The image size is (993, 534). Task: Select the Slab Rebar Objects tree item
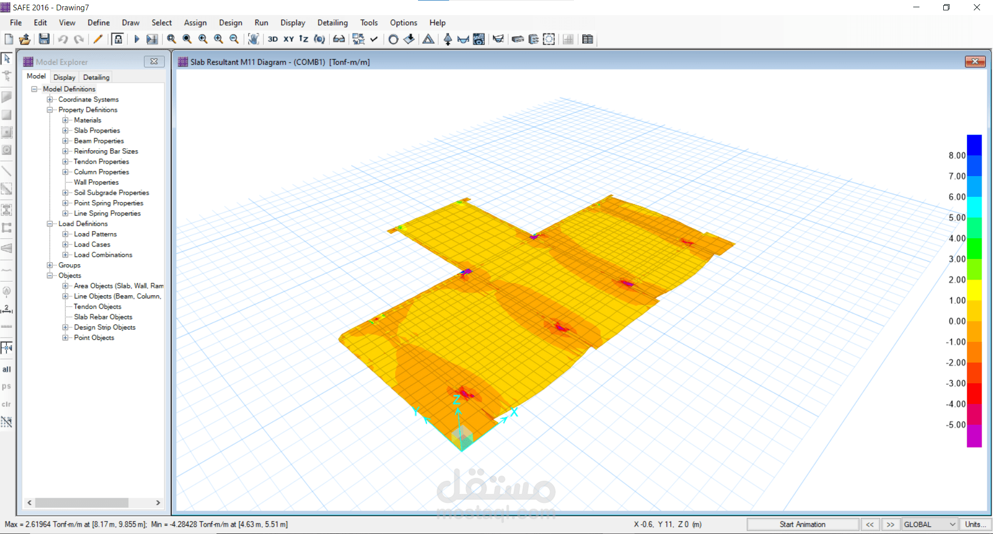point(103,317)
